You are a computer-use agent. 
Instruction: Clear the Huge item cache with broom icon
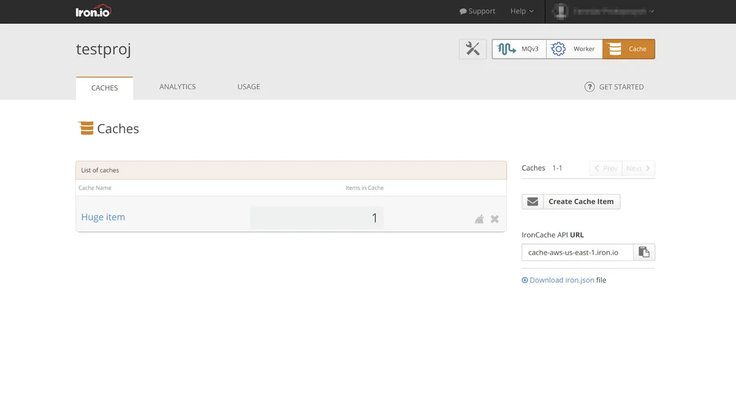[x=479, y=219]
